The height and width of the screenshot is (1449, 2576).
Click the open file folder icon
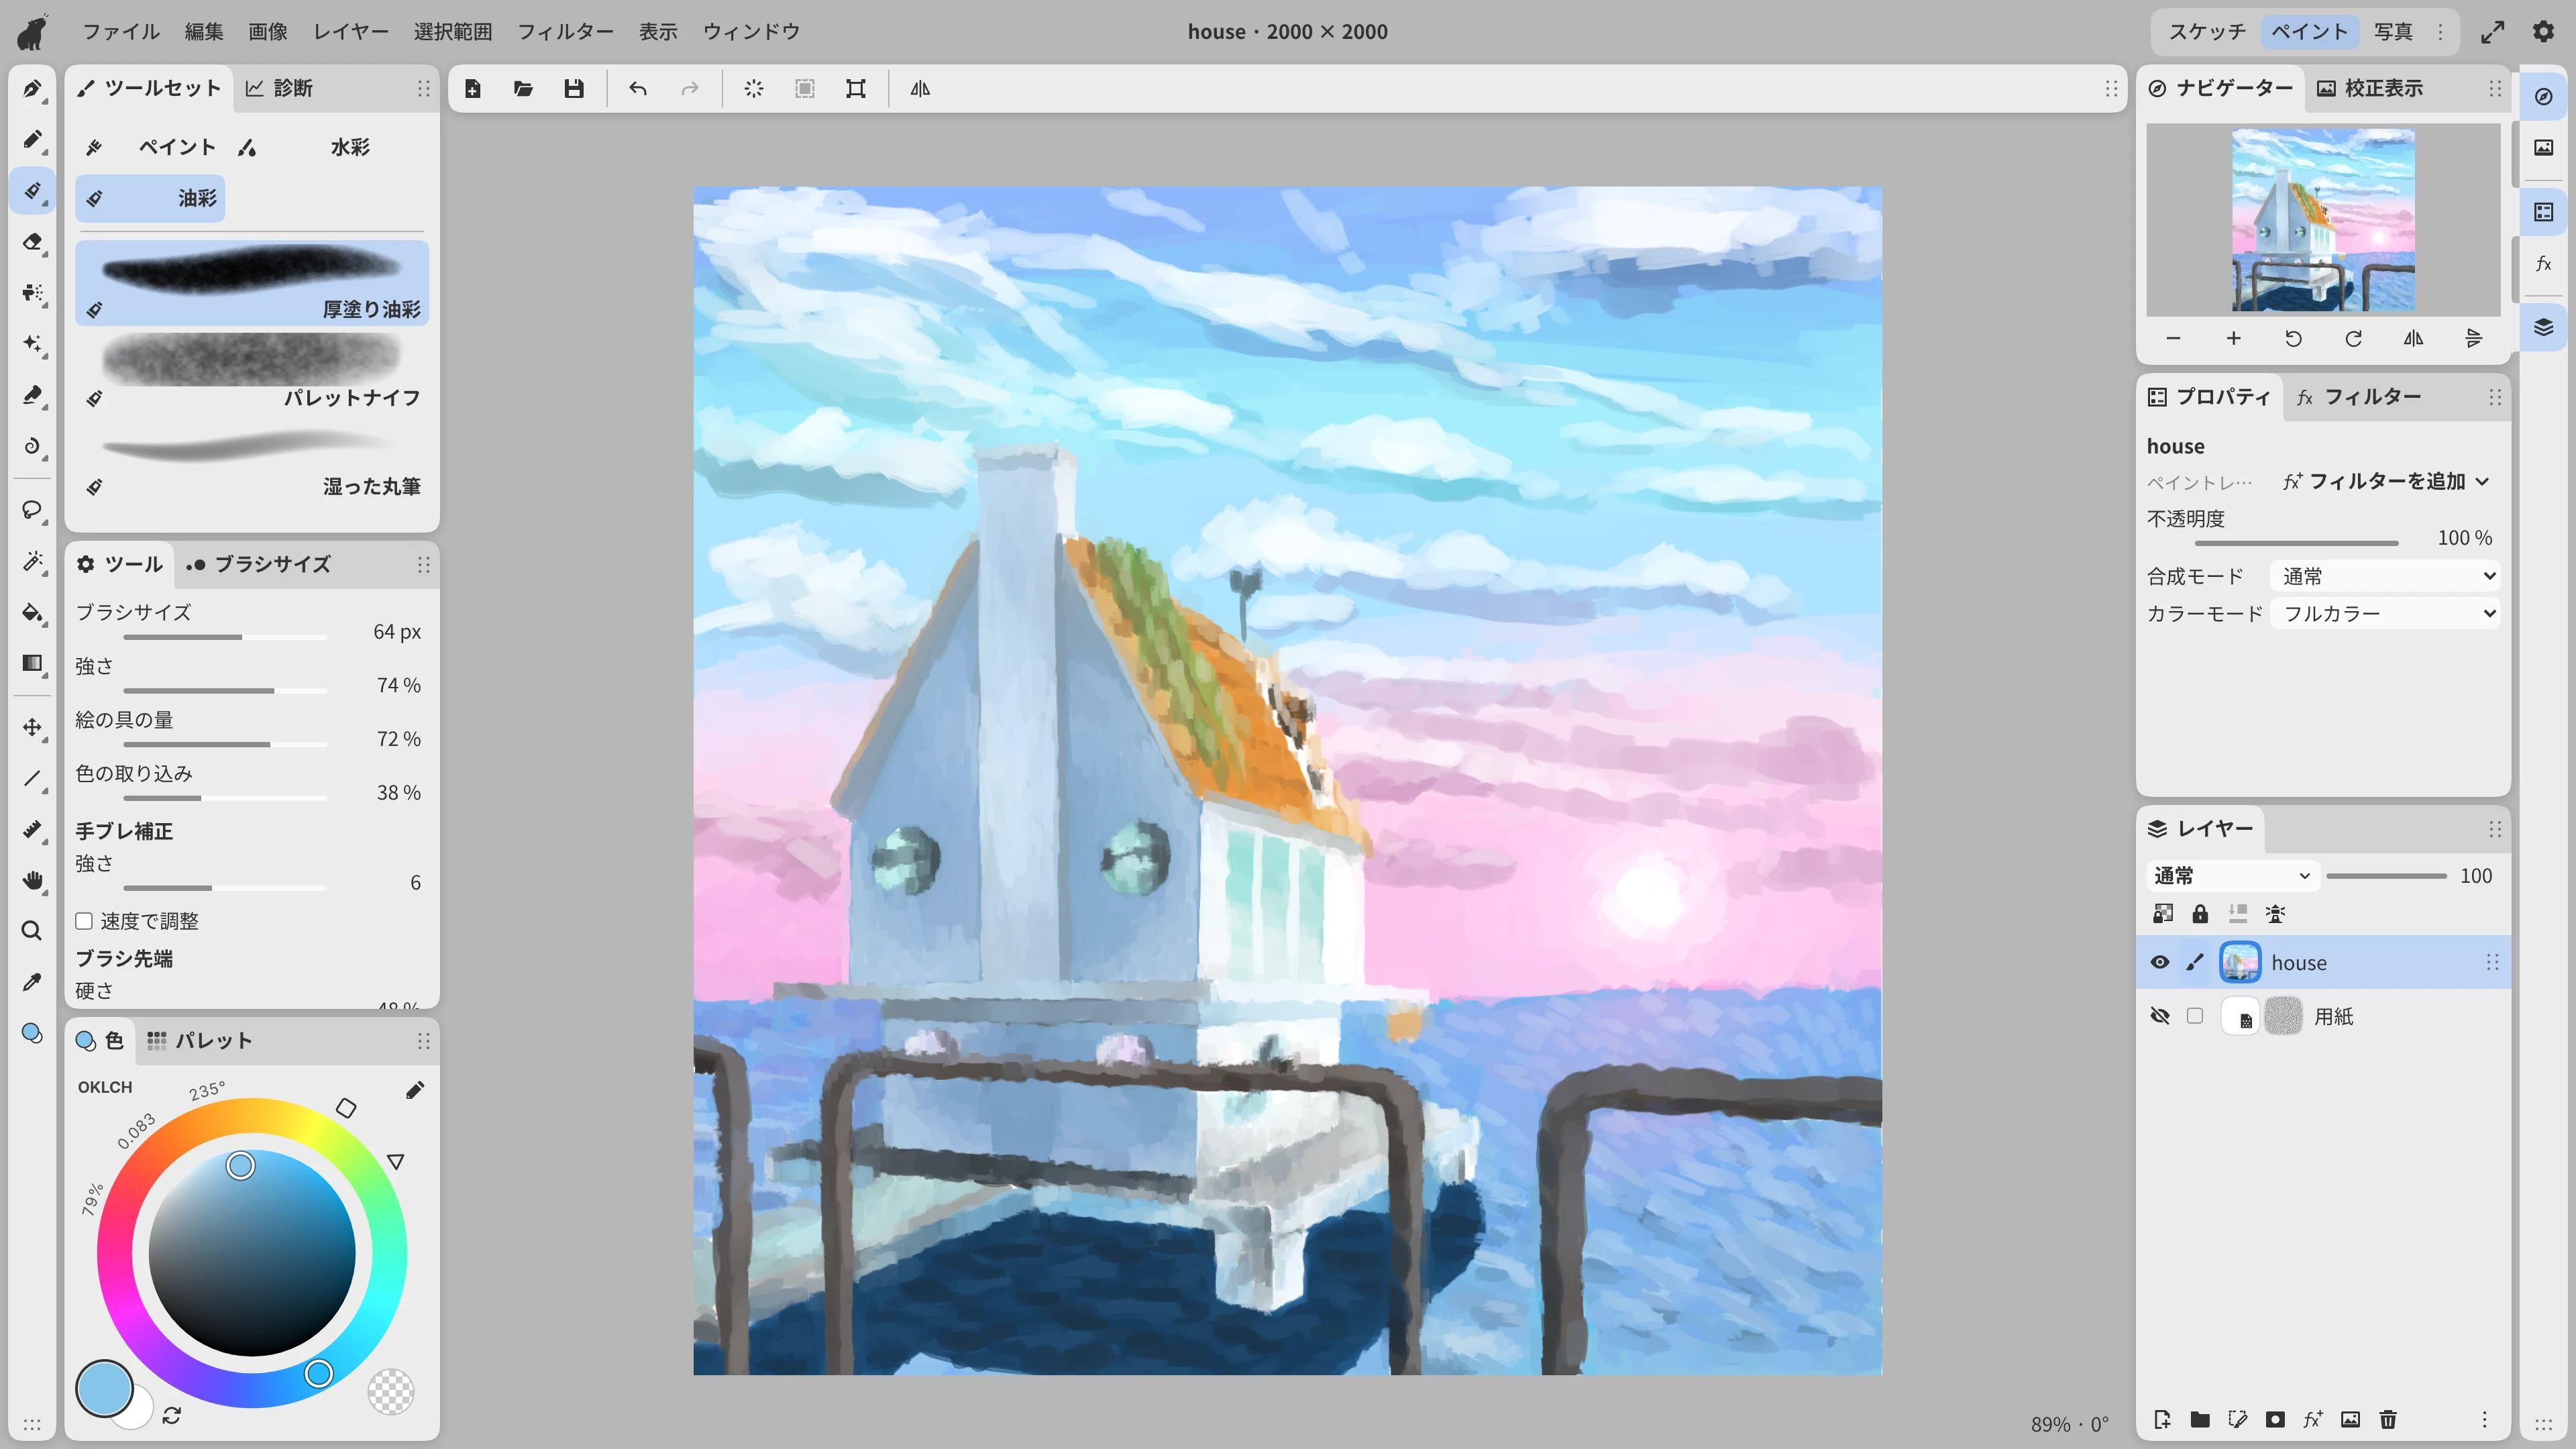[523, 89]
